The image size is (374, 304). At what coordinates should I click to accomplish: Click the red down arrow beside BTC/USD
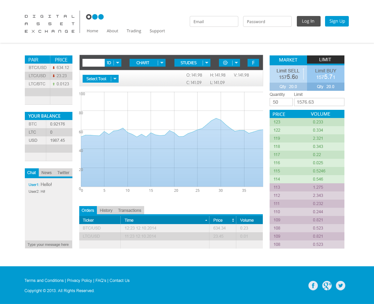point(54,67)
